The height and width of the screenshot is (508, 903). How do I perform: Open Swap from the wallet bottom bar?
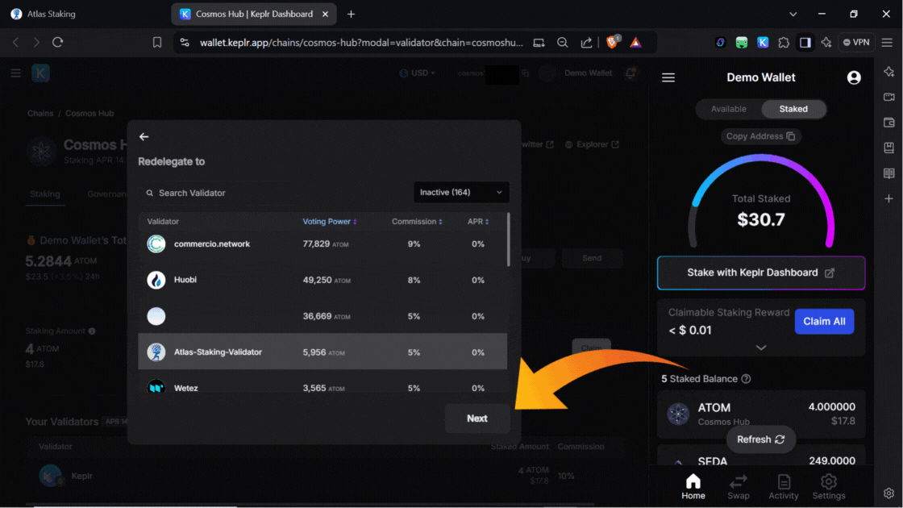(738, 487)
